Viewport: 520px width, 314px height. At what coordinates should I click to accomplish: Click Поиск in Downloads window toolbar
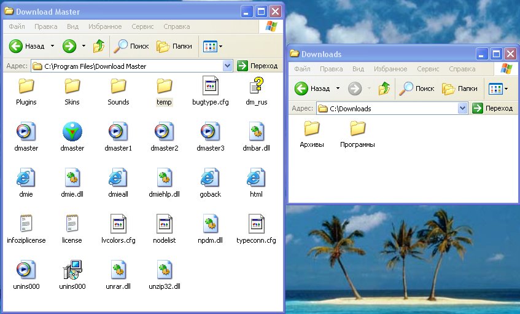click(416, 88)
